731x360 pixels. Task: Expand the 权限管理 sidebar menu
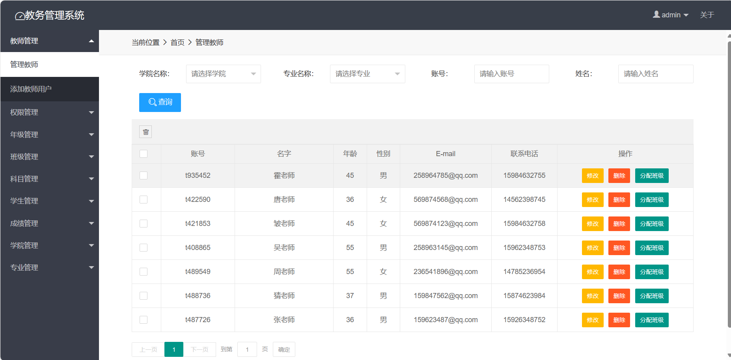pyautogui.click(x=50, y=112)
